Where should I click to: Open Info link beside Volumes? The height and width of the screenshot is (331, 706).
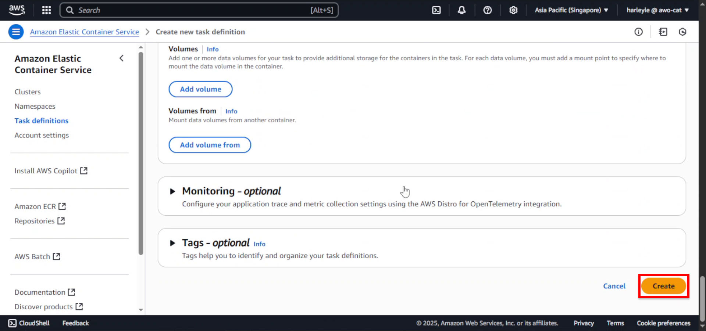tap(213, 49)
